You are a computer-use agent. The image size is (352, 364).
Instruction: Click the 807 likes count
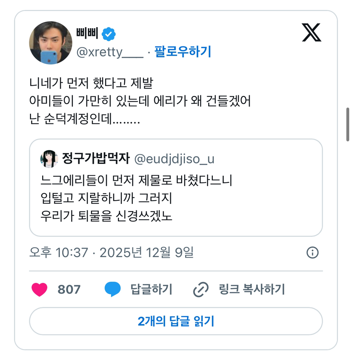[x=69, y=289]
